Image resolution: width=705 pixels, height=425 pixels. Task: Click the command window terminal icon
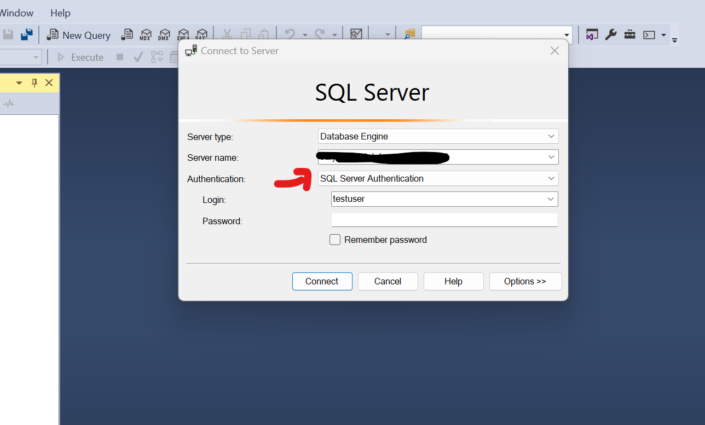tap(649, 35)
